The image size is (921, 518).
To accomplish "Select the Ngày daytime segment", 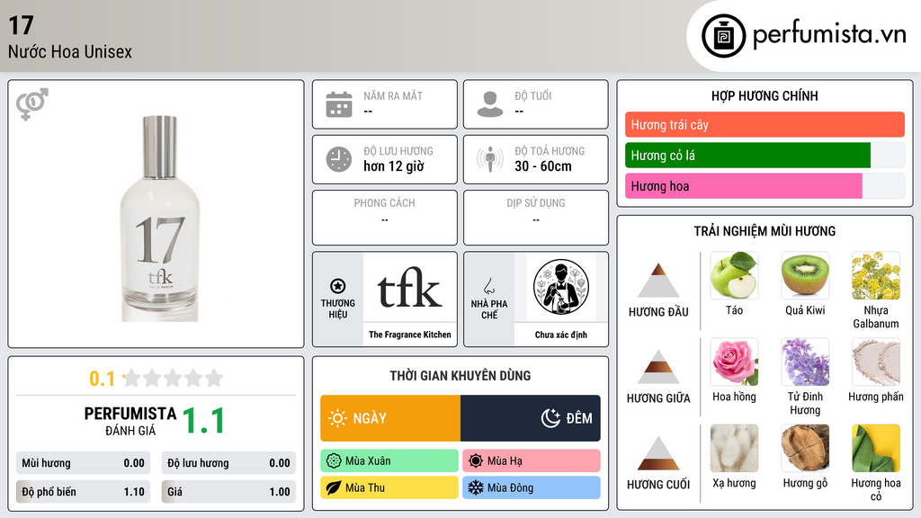I will click(390, 418).
